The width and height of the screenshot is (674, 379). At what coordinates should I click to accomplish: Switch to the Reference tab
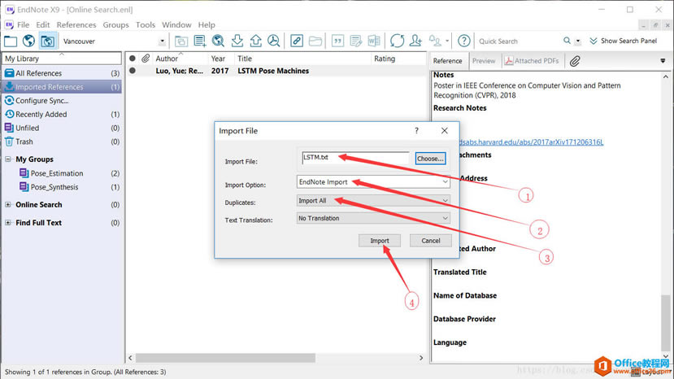tap(447, 61)
